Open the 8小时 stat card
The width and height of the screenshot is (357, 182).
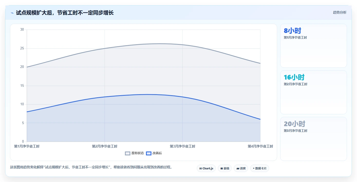tap(314, 46)
